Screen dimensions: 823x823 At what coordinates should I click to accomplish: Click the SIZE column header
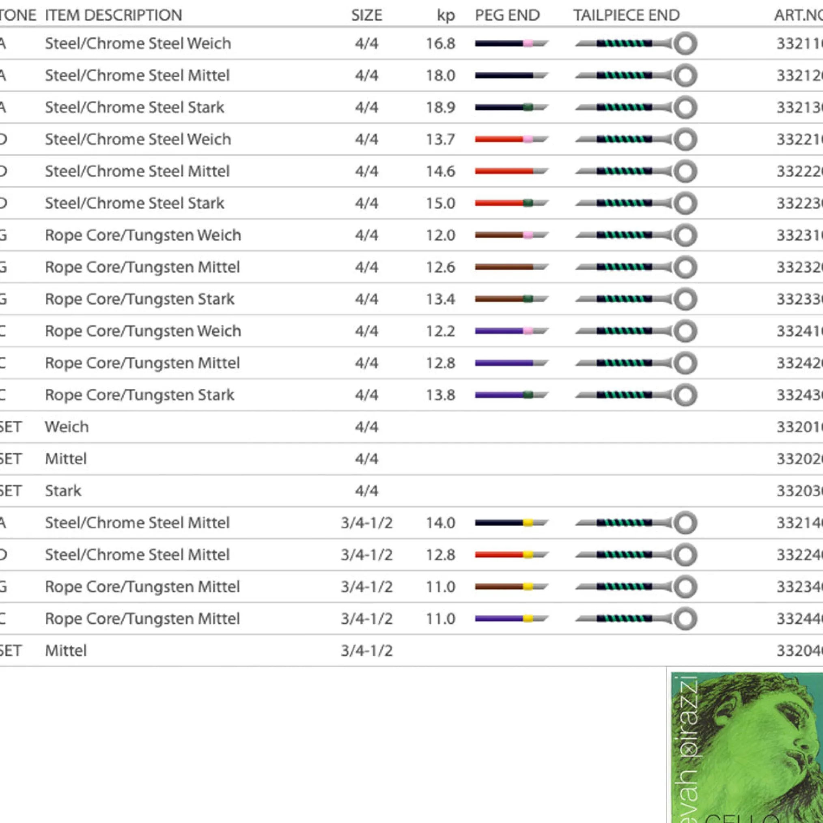(366, 15)
